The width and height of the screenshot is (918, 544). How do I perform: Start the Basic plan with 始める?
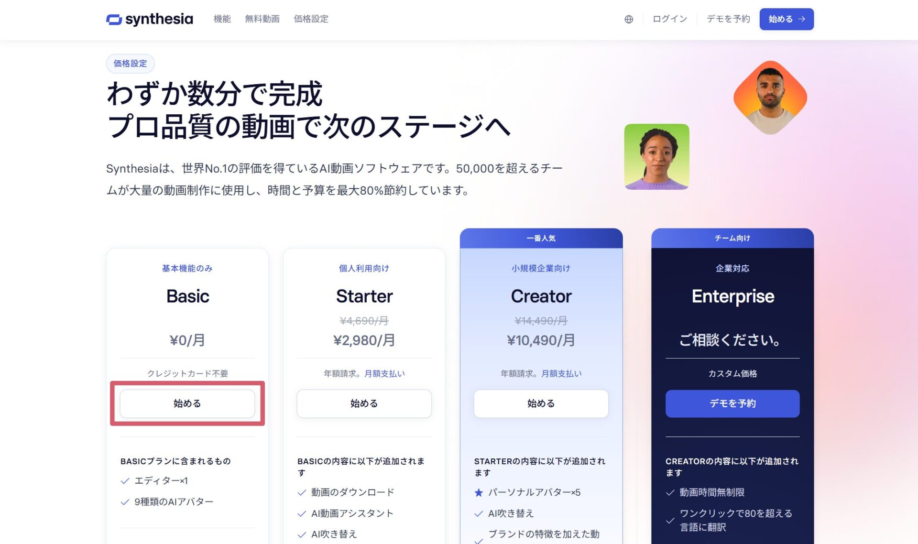(187, 403)
